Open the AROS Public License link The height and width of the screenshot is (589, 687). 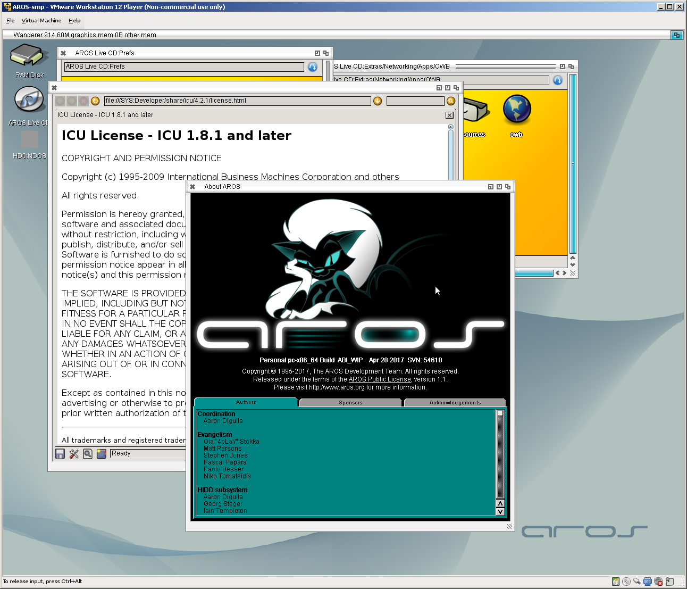point(380,379)
